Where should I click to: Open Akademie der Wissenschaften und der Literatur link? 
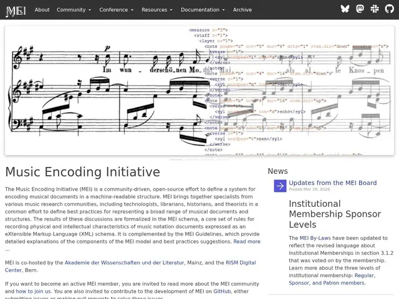124,263
